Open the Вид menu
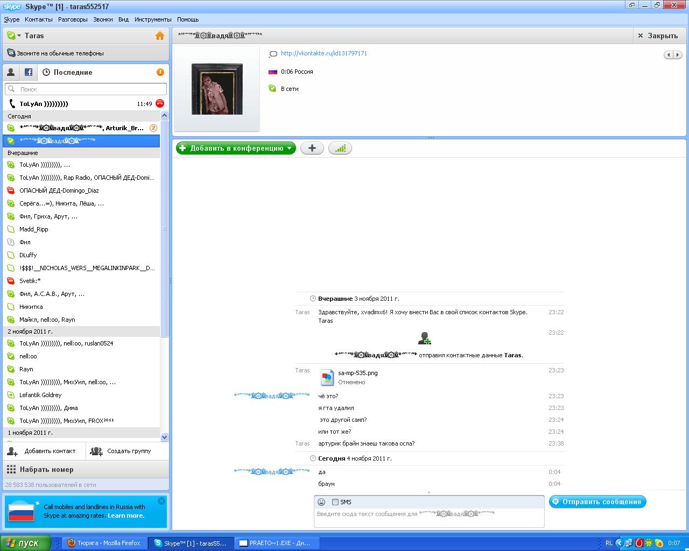Viewport: 689px width, 551px height. [123, 19]
